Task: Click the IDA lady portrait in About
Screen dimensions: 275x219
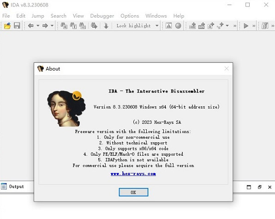Action: pyautogui.click(x=66, y=109)
